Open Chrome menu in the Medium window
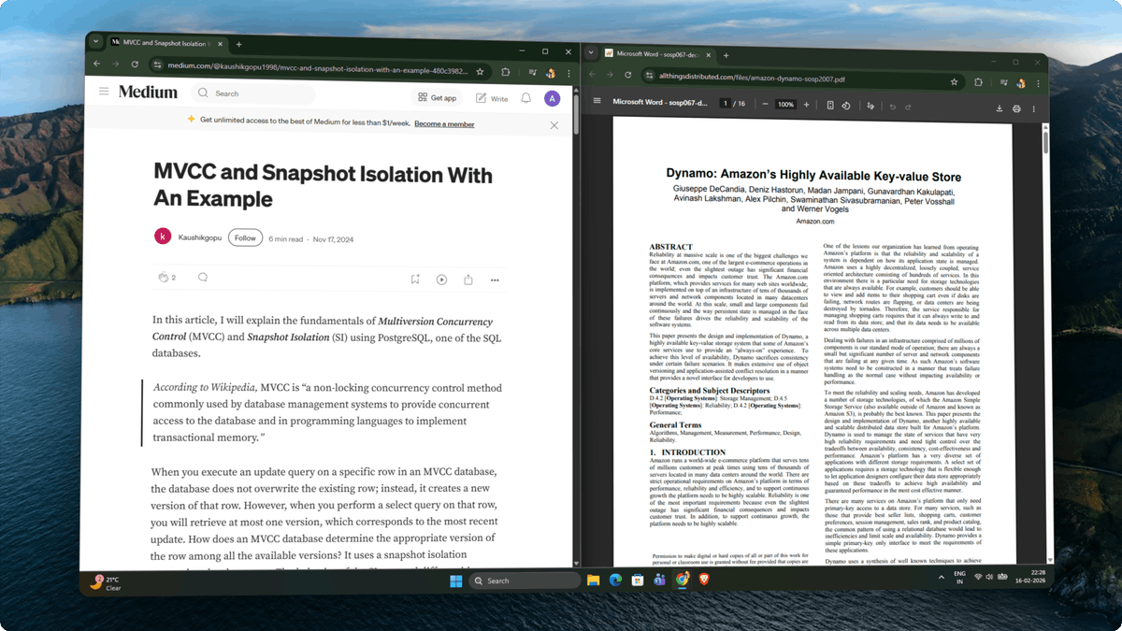 (568, 74)
